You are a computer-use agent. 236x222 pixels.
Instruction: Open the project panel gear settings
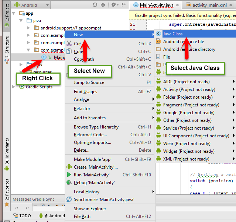click(x=115, y=5)
